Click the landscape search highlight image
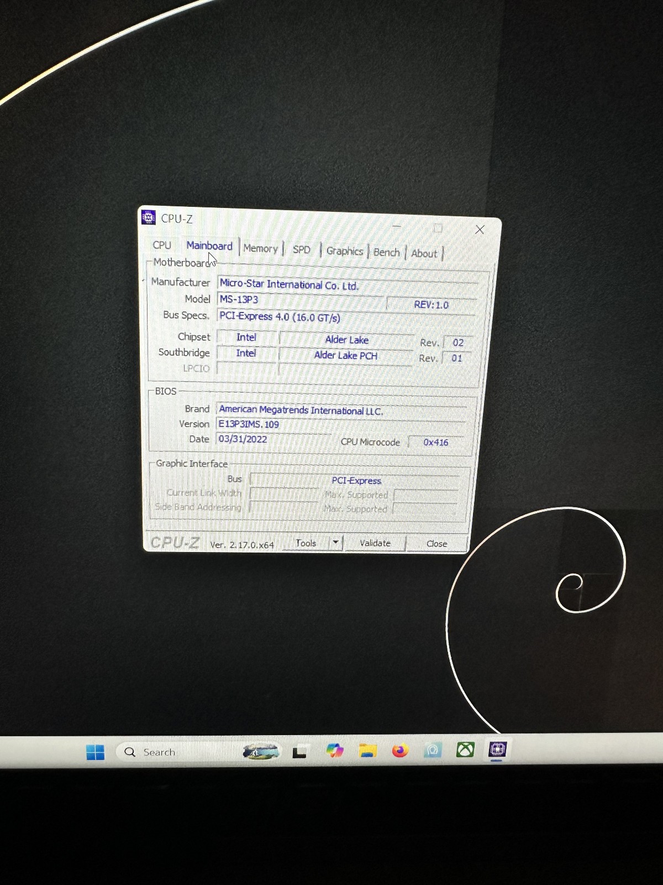 (x=261, y=751)
